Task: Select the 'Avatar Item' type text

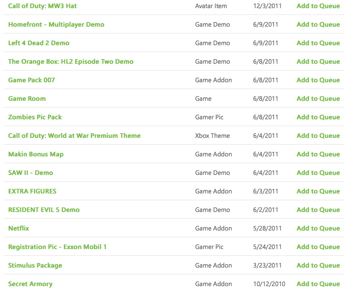Action: [211, 6]
